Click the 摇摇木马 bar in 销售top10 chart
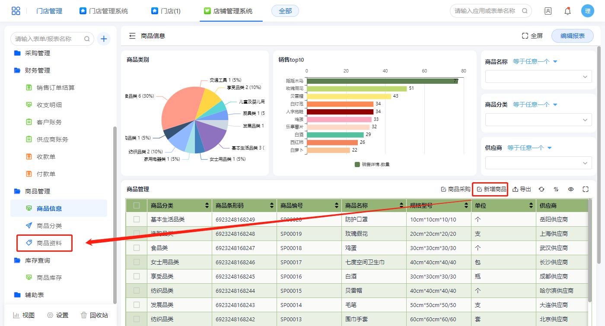 (382, 81)
